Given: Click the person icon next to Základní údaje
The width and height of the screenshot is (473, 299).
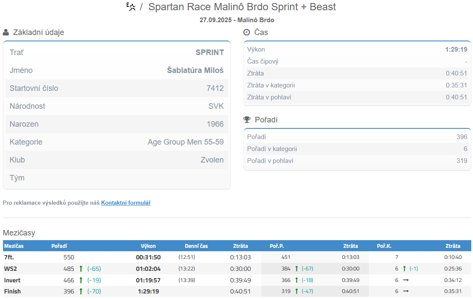Looking at the screenshot, I should pos(6,32).
